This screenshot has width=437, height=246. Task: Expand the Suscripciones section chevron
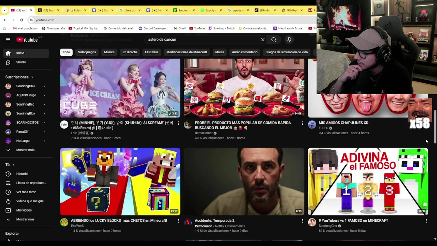point(32,77)
